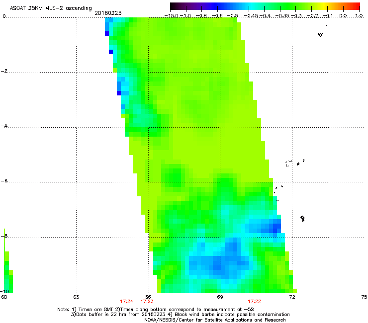Select the longitude axis label '75'
Viewport: 368px width, 323px height.
click(x=364, y=297)
